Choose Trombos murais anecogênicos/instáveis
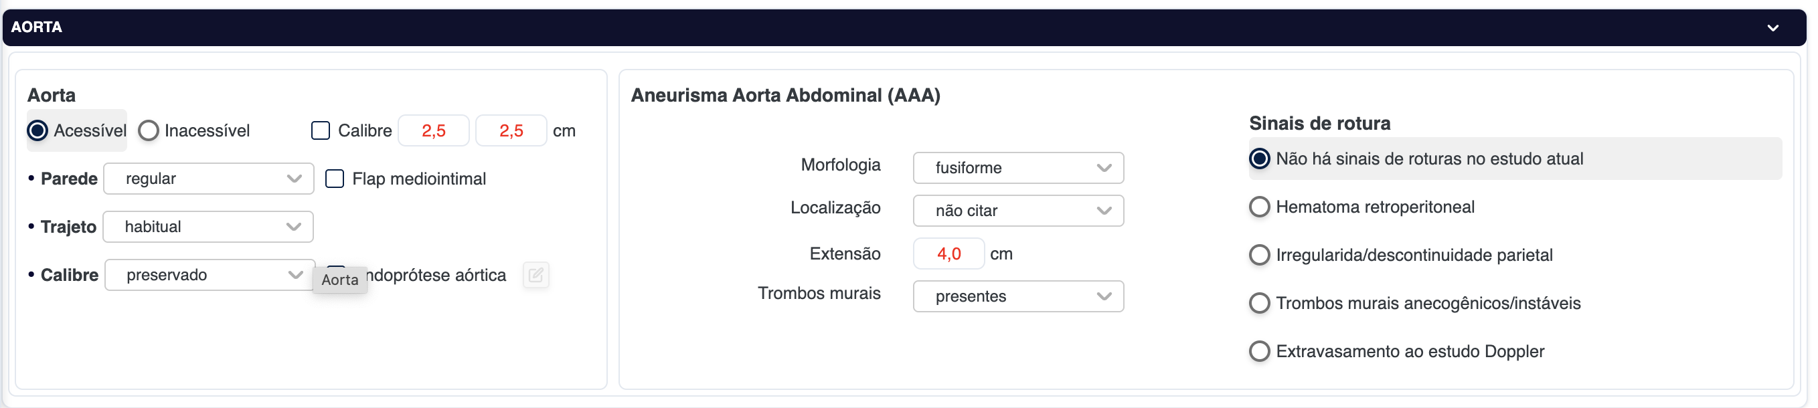The image size is (1818, 408). click(1259, 304)
